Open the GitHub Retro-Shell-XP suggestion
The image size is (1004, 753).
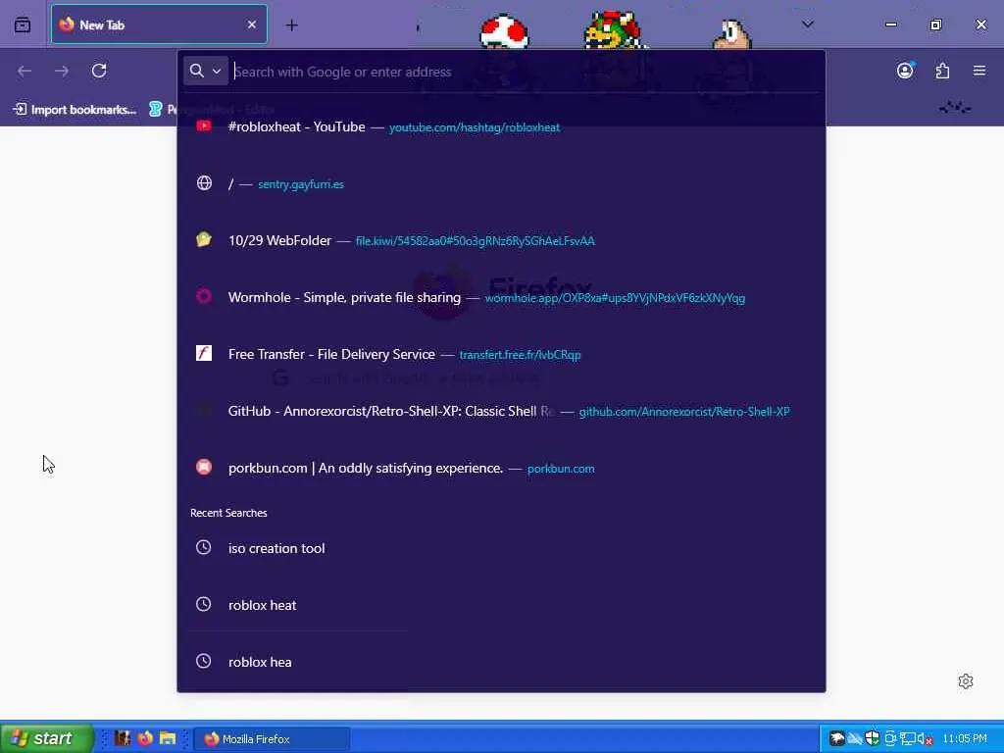coord(501,411)
